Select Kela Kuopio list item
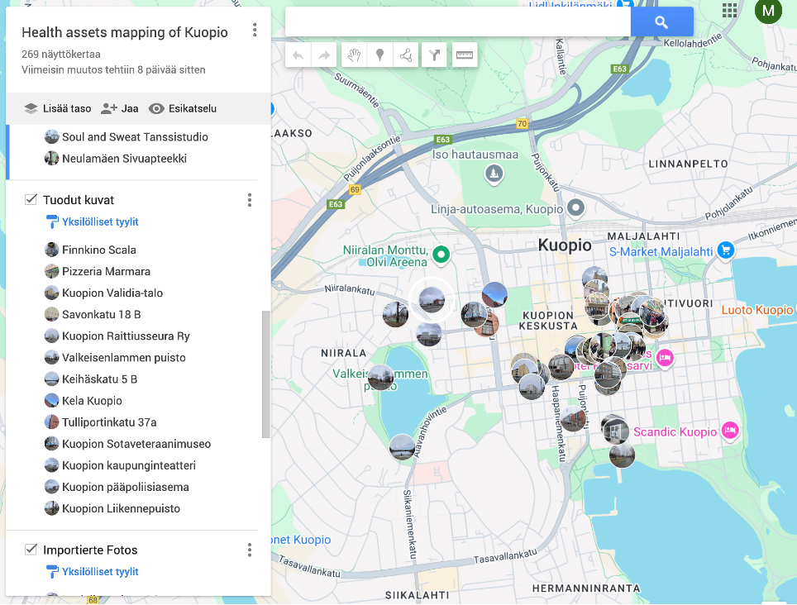Screen dimensions: 797x605 click(x=92, y=402)
